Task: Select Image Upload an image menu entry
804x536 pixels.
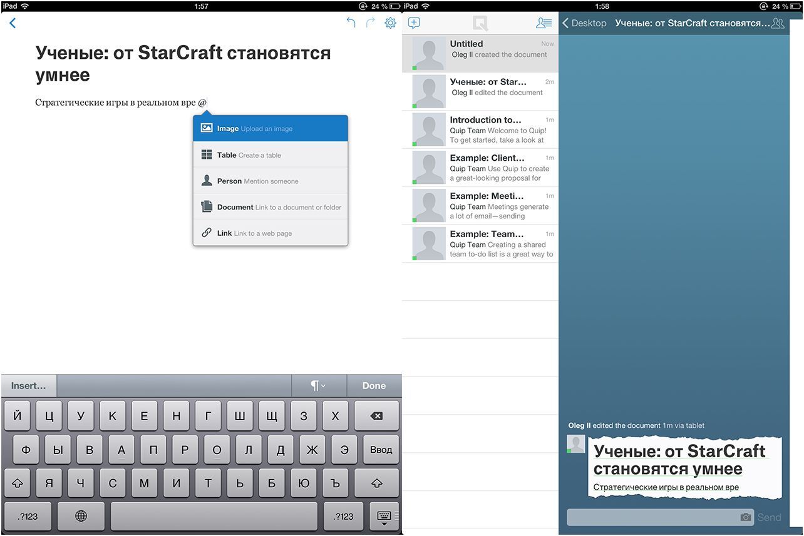Action: point(270,128)
